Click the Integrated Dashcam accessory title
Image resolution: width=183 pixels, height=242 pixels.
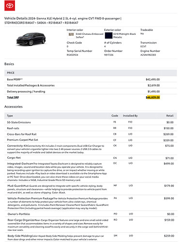[x=20, y=164]
